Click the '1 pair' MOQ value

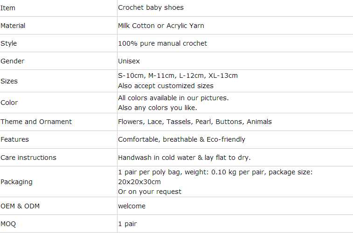[127, 224]
